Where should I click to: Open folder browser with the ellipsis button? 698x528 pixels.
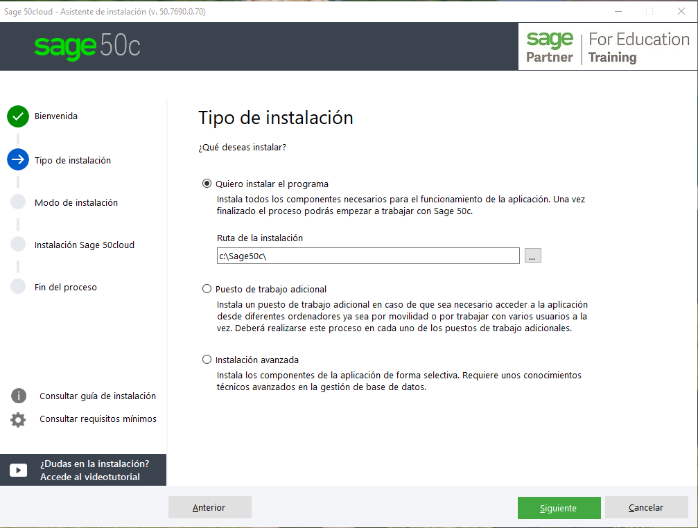533,256
